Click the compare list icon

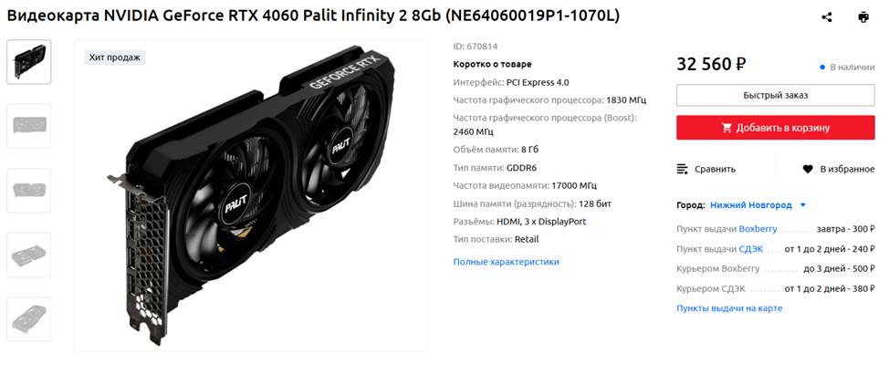click(683, 168)
